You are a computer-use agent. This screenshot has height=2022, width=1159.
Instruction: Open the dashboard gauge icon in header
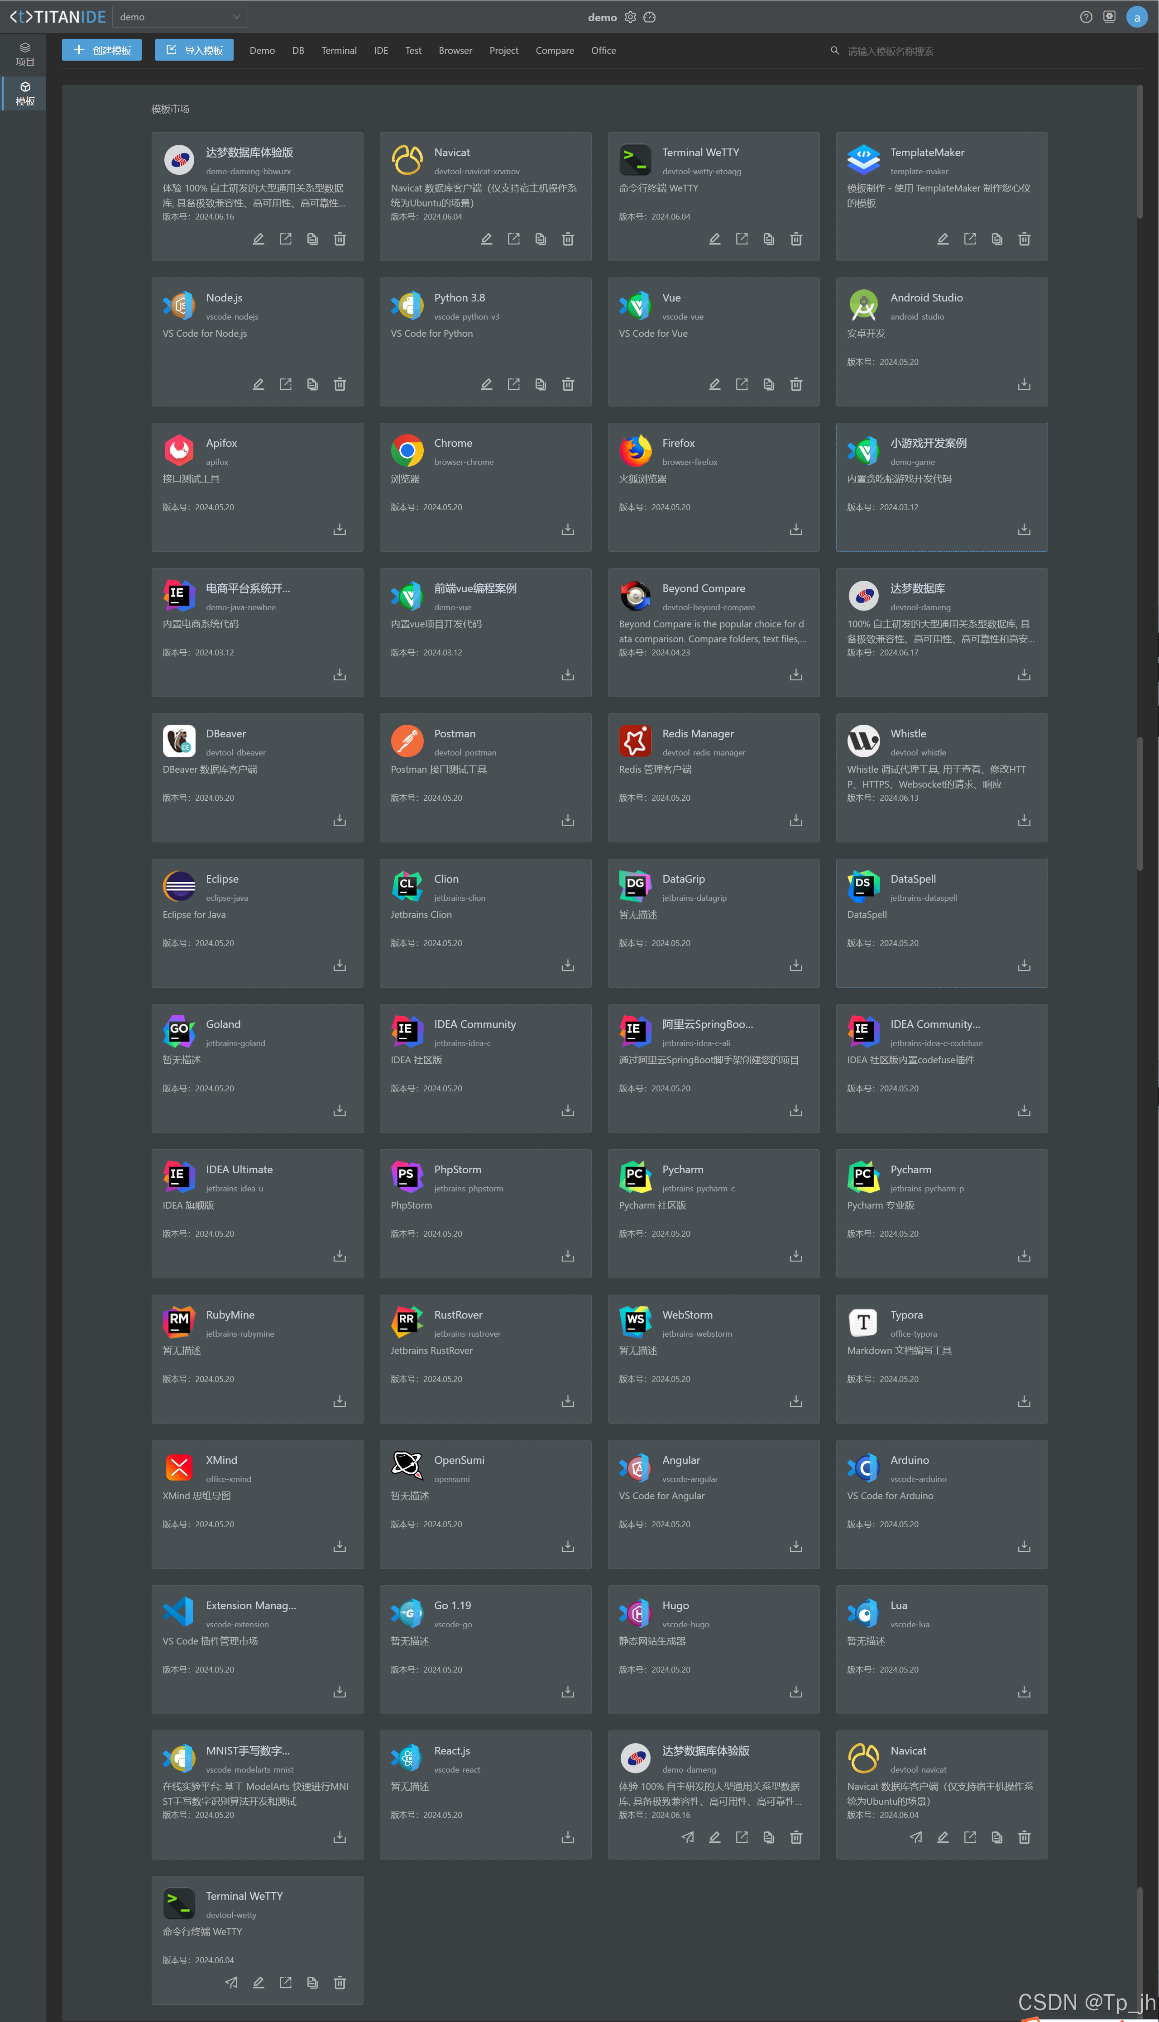click(x=650, y=17)
